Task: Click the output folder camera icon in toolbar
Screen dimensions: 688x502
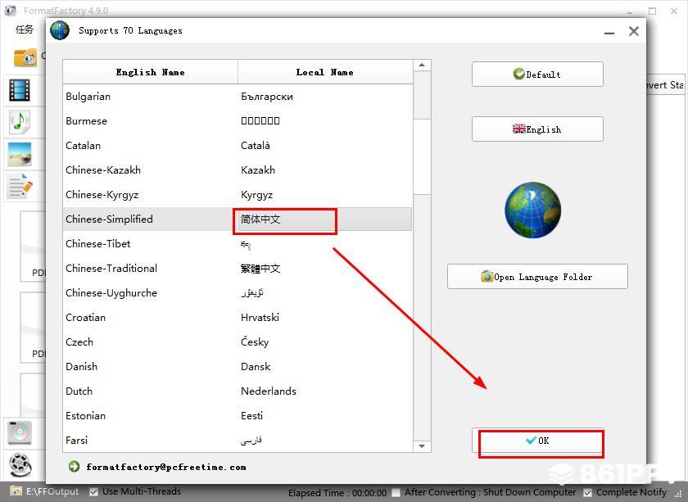Action: coord(25,57)
